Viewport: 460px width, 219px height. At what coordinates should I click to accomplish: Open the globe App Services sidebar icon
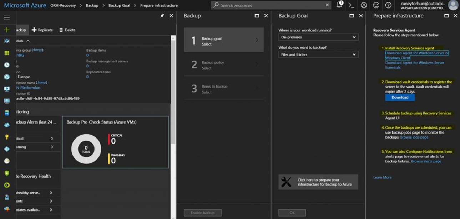pos(7,77)
